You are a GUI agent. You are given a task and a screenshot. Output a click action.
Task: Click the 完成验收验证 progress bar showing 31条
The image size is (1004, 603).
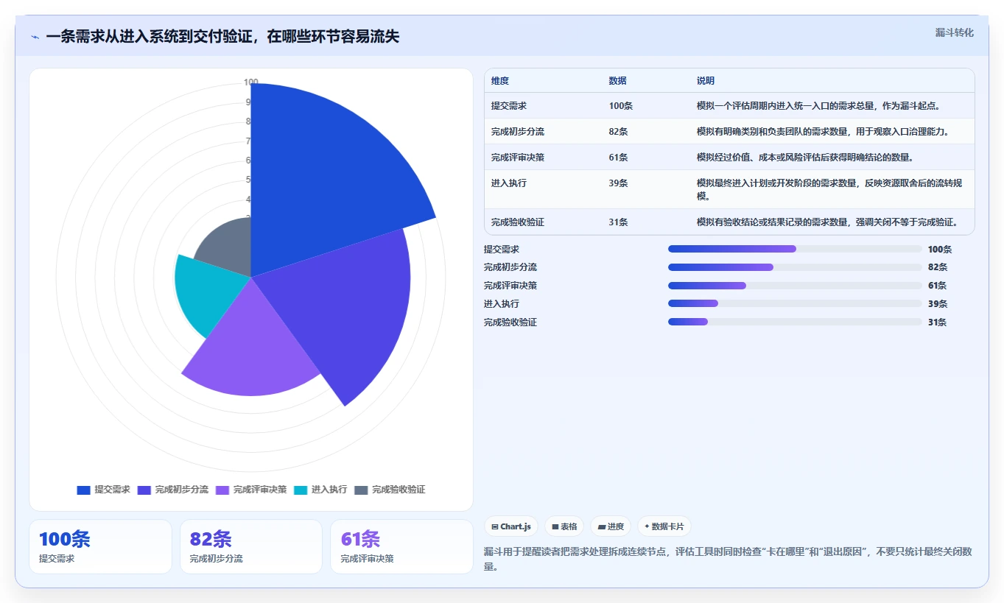(795, 322)
